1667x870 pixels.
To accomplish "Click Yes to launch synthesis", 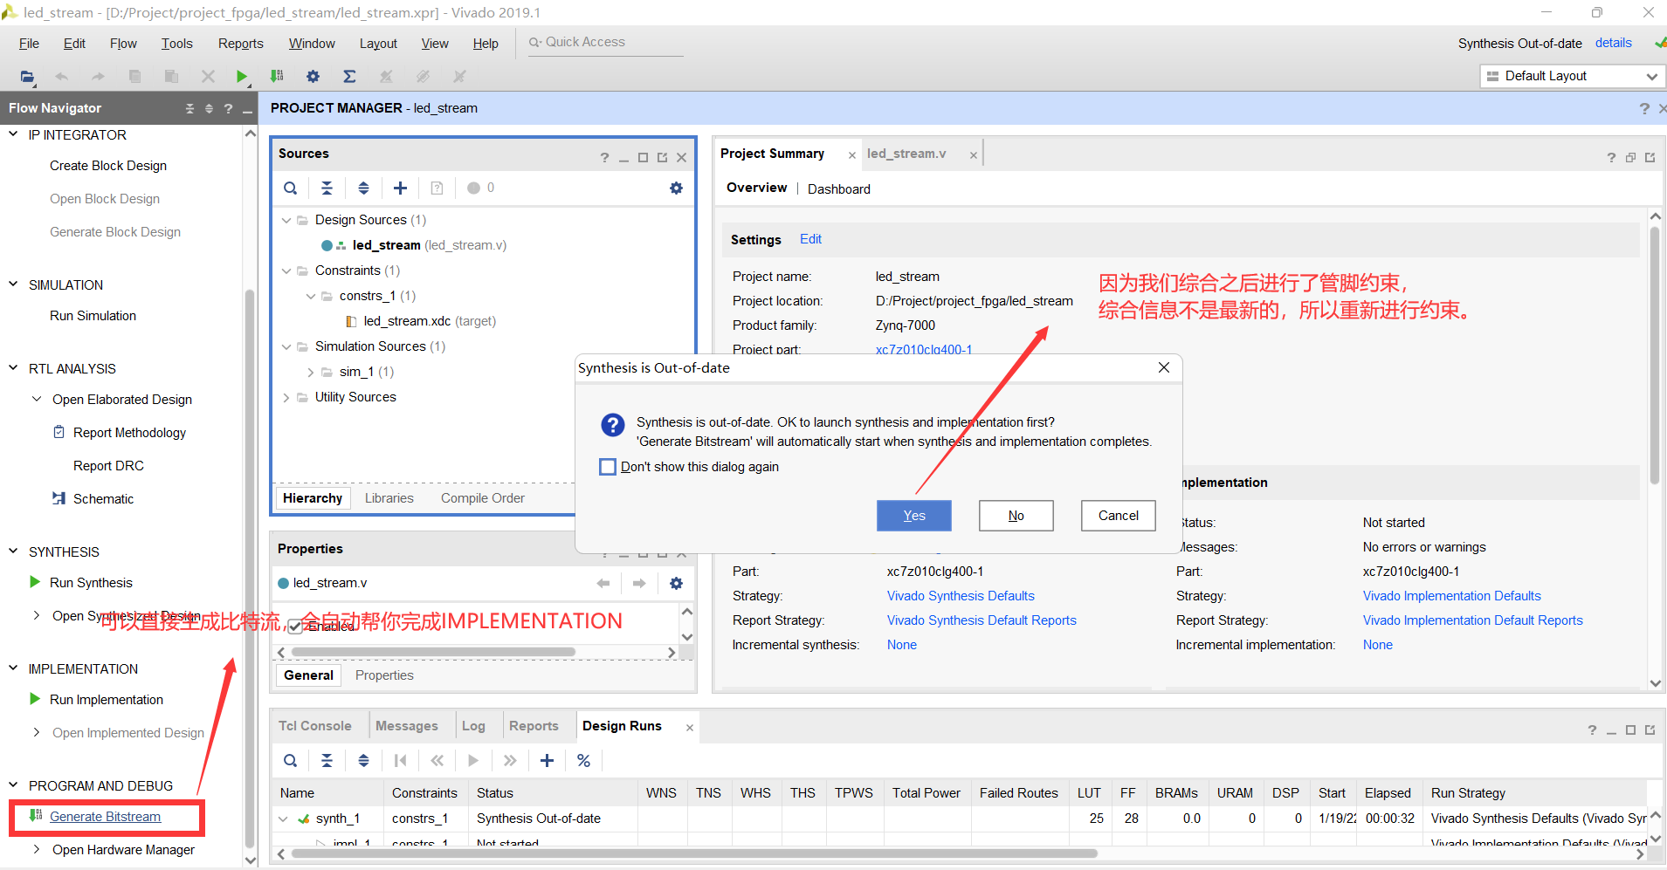I will [914, 516].
